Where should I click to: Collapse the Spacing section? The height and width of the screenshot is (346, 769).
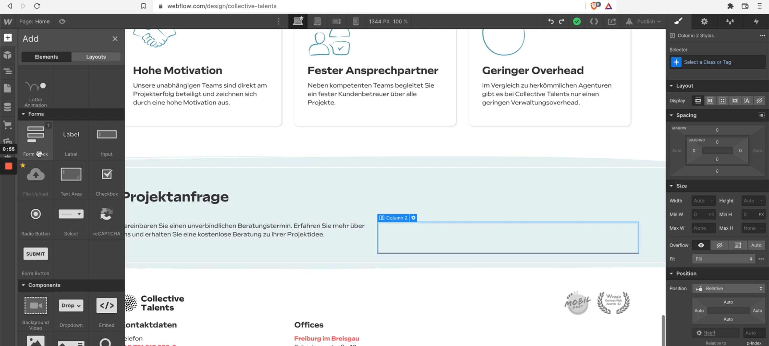[683, 115]
